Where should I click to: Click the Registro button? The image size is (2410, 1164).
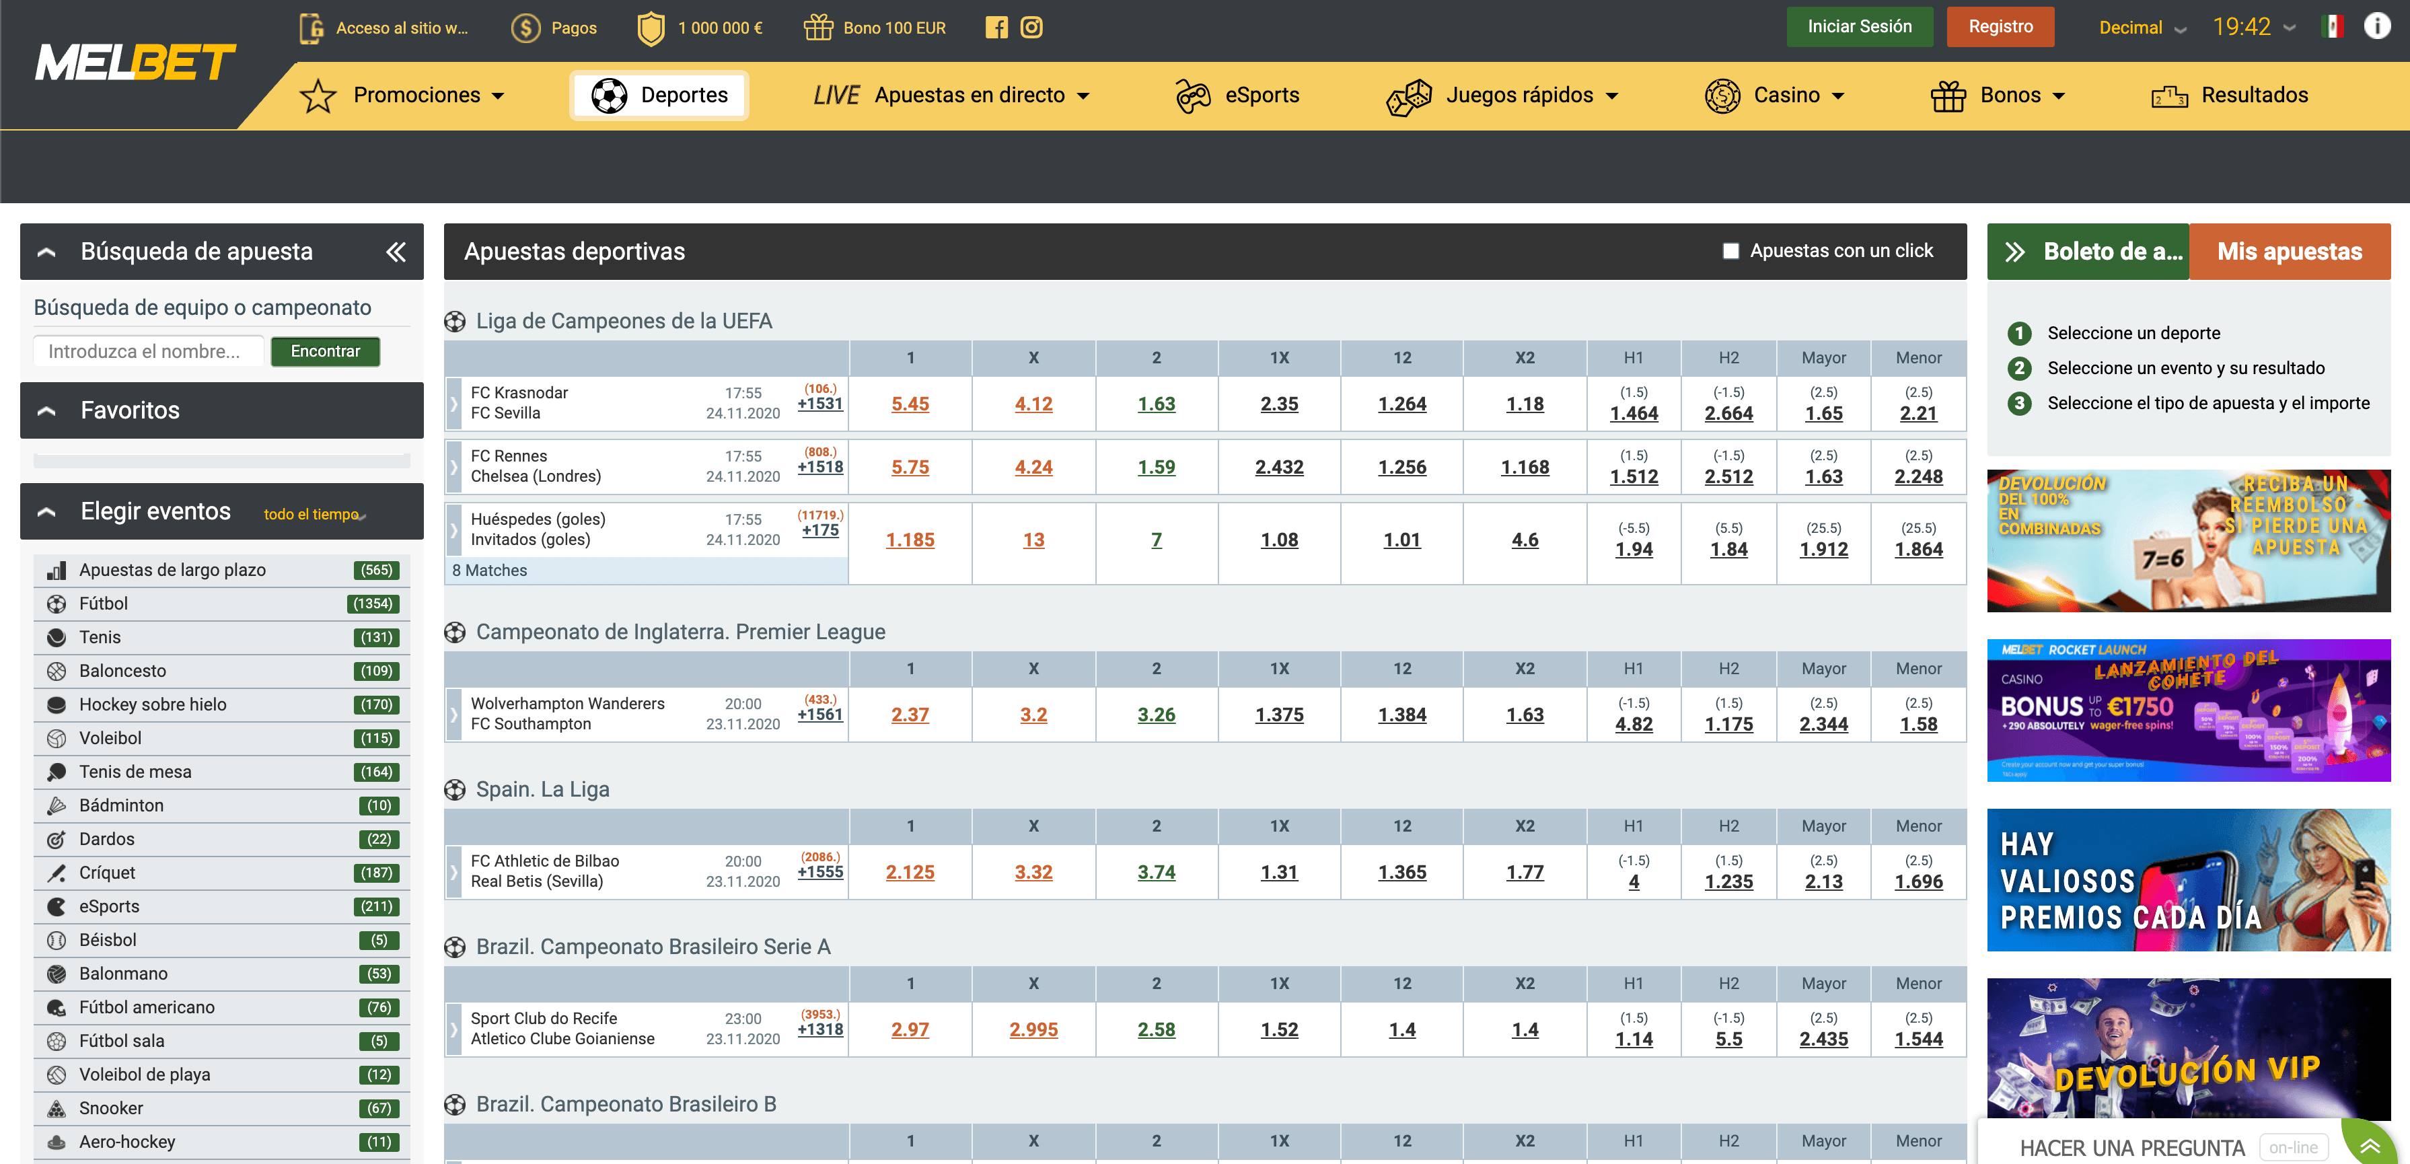click(2000, 26)
